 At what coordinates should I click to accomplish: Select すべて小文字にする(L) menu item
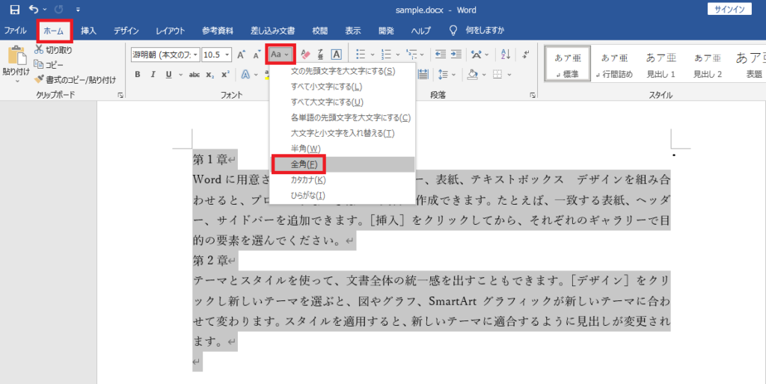[343, 87]
